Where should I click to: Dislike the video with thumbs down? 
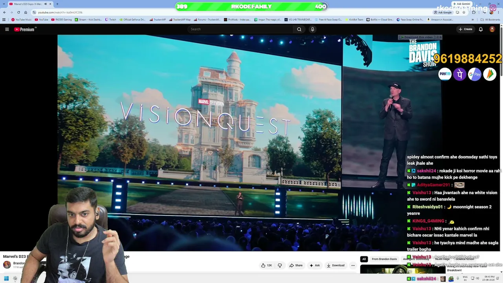(280, 265)
